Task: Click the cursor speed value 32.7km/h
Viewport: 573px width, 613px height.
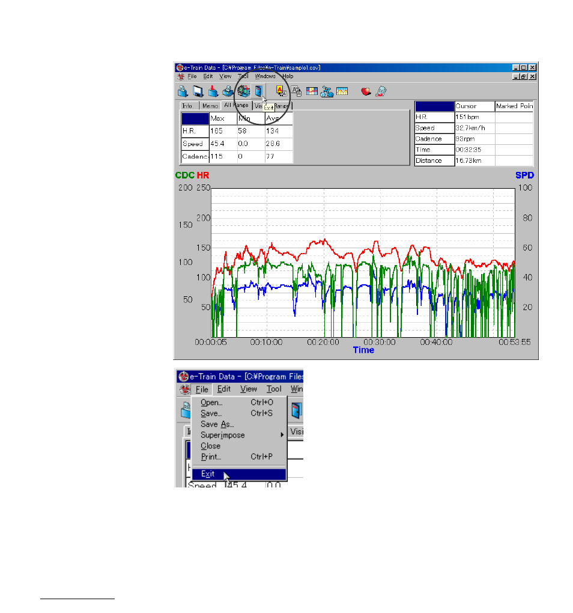Action: (x=470, y=128)
